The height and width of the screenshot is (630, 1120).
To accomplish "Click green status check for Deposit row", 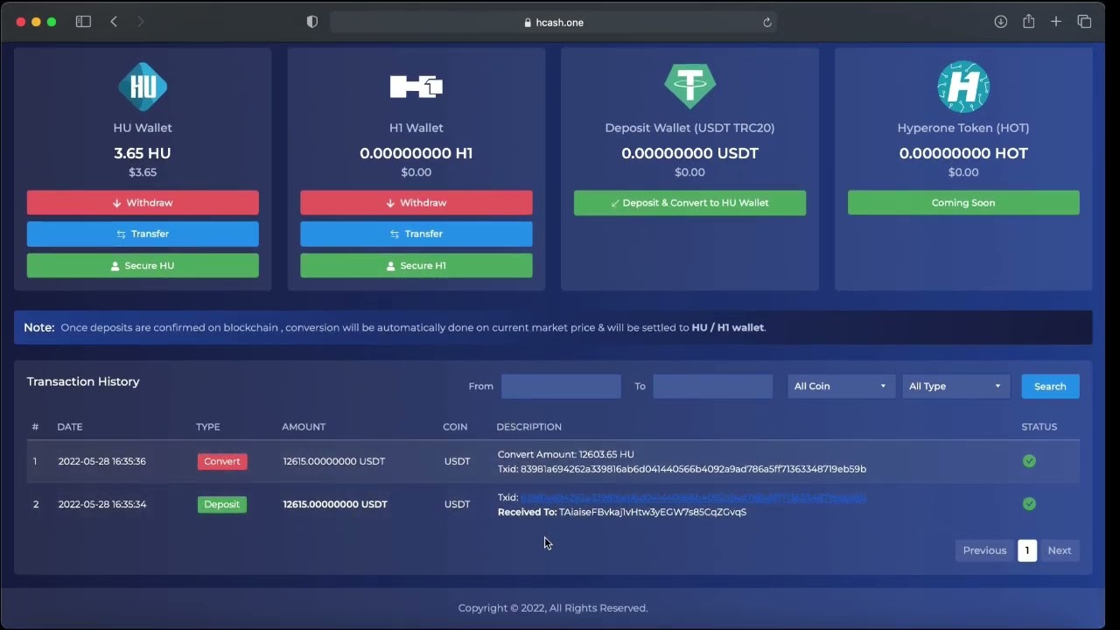I will pos(1029,504).
